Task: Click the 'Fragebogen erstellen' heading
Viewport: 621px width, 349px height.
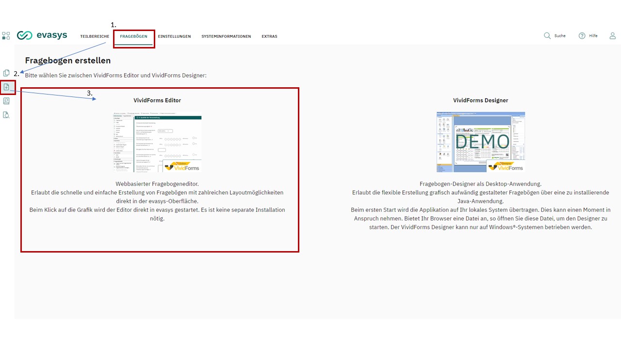Action: pos(68,61)
